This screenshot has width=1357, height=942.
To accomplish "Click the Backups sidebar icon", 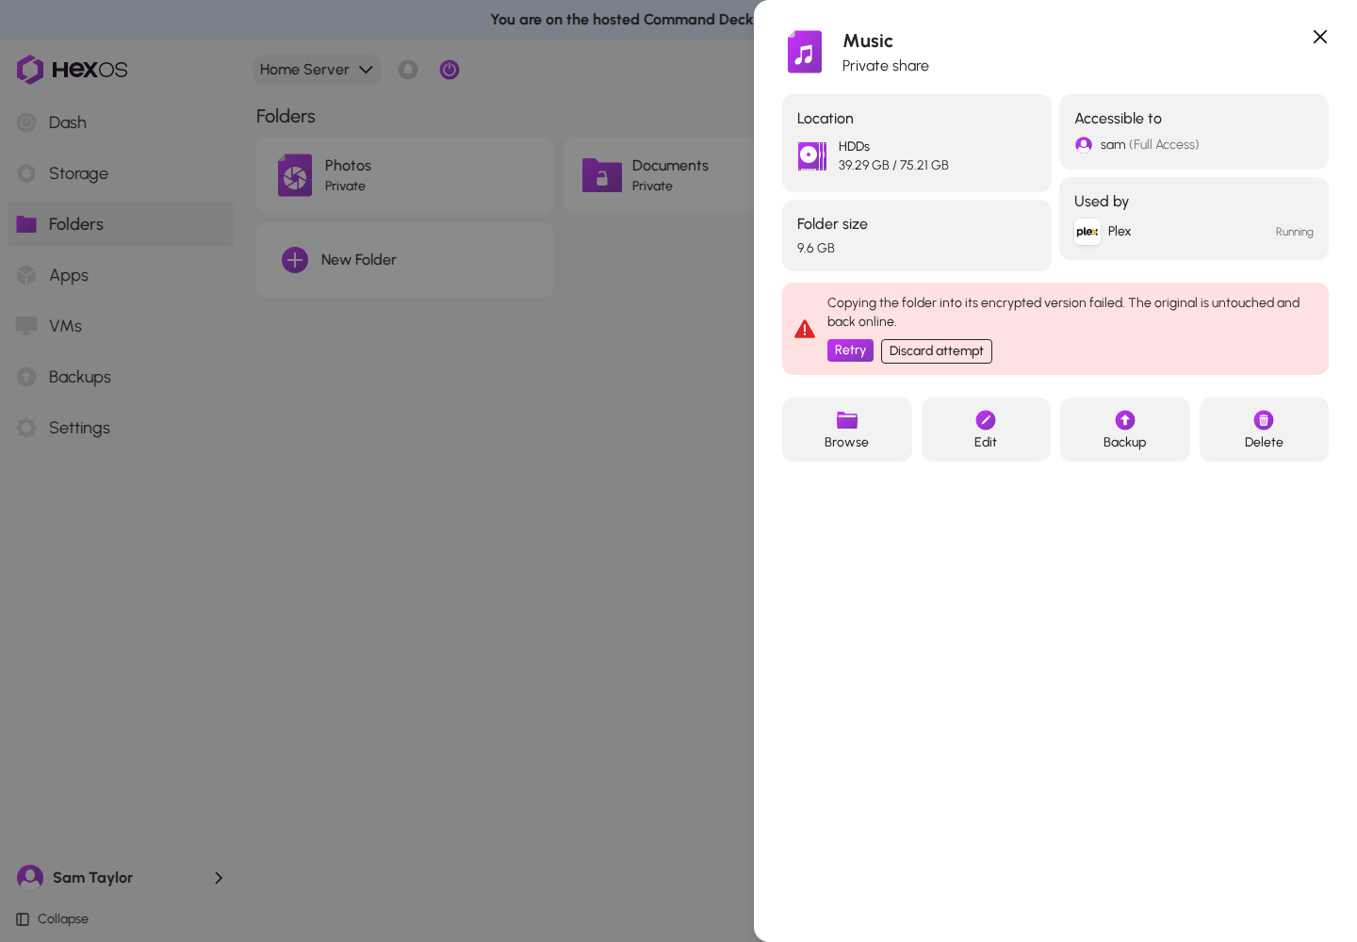I will [x=26, y=377].
